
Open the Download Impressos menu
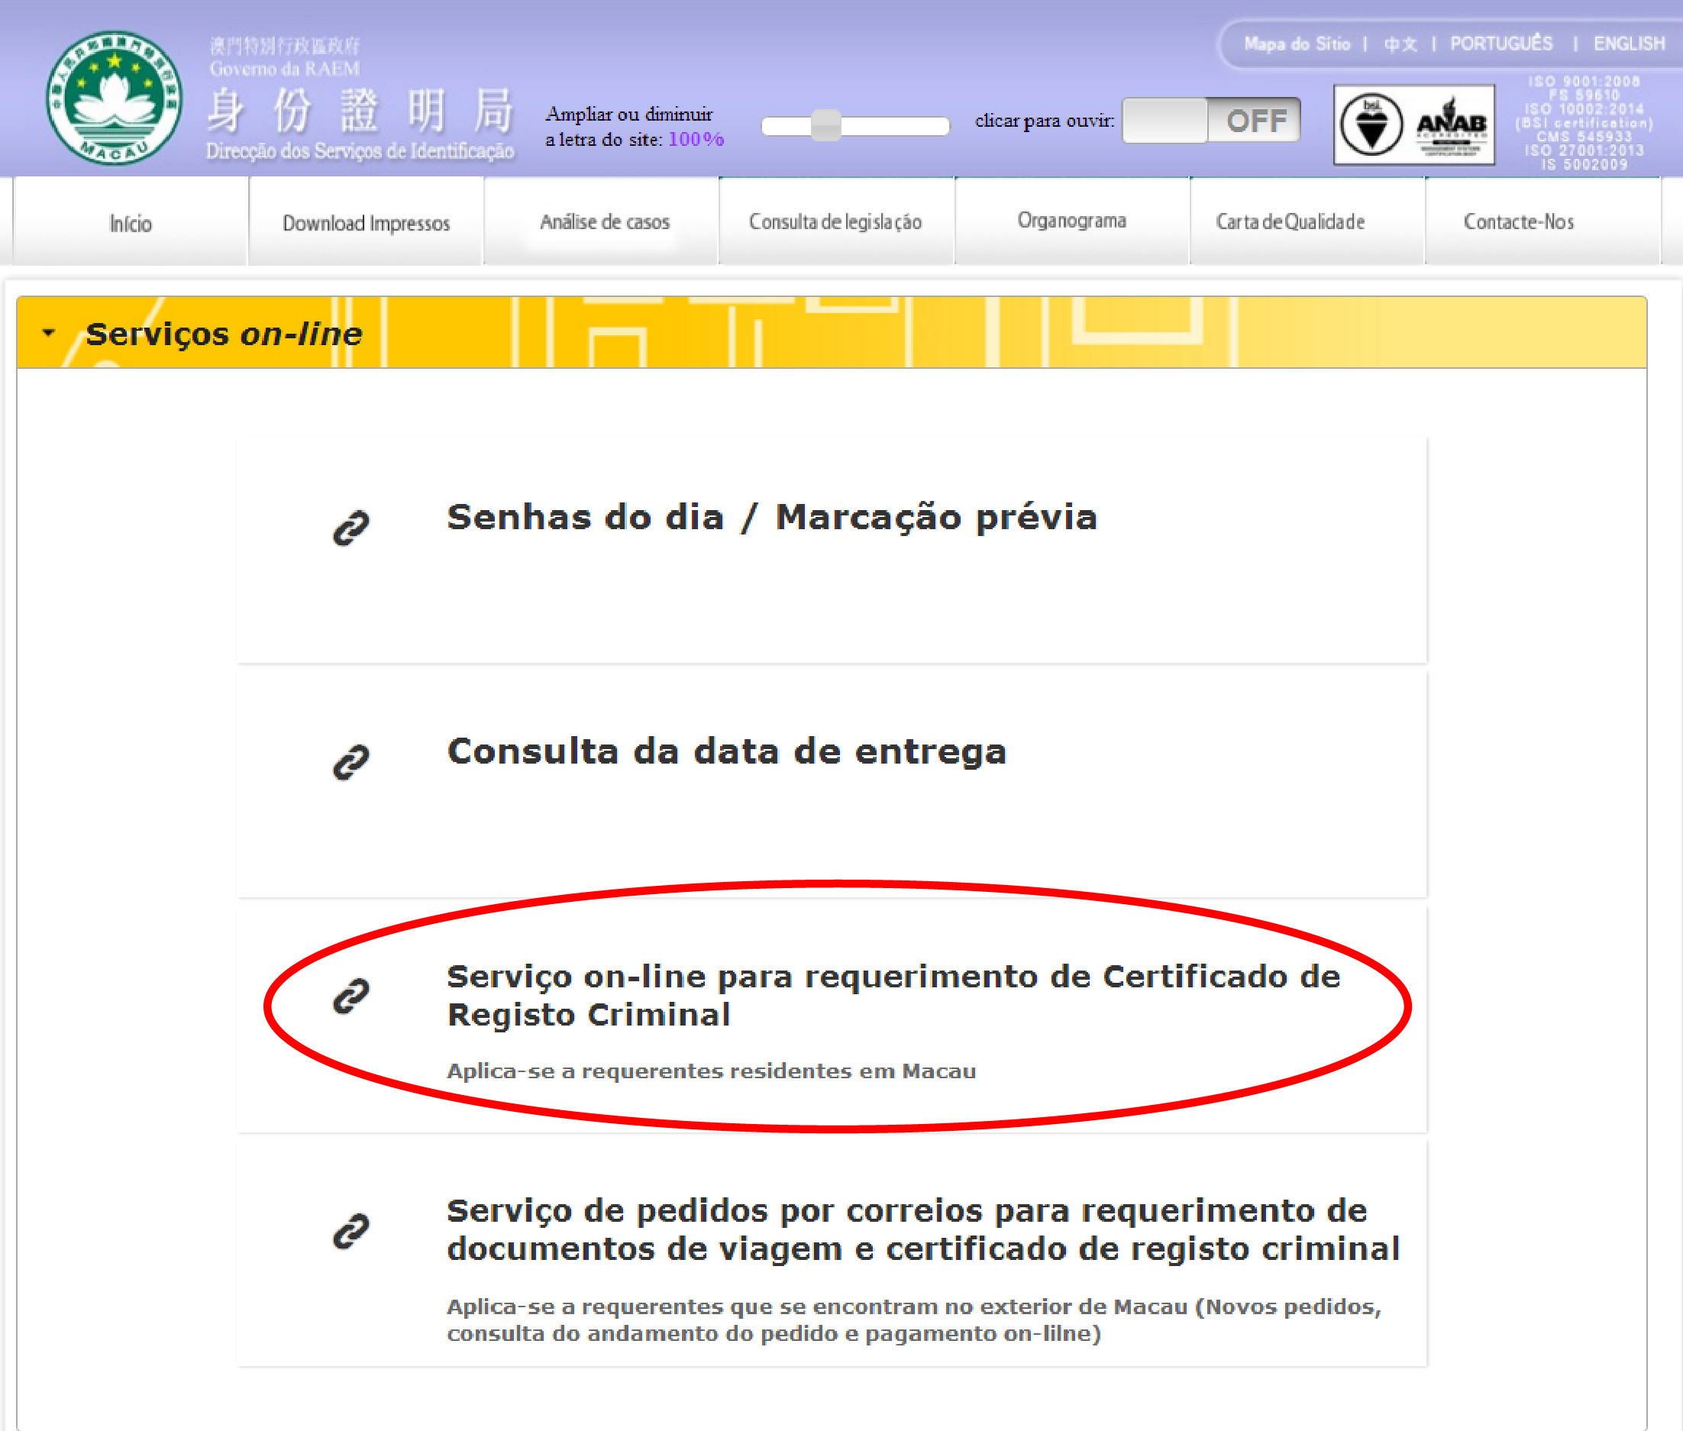[366, 222]
